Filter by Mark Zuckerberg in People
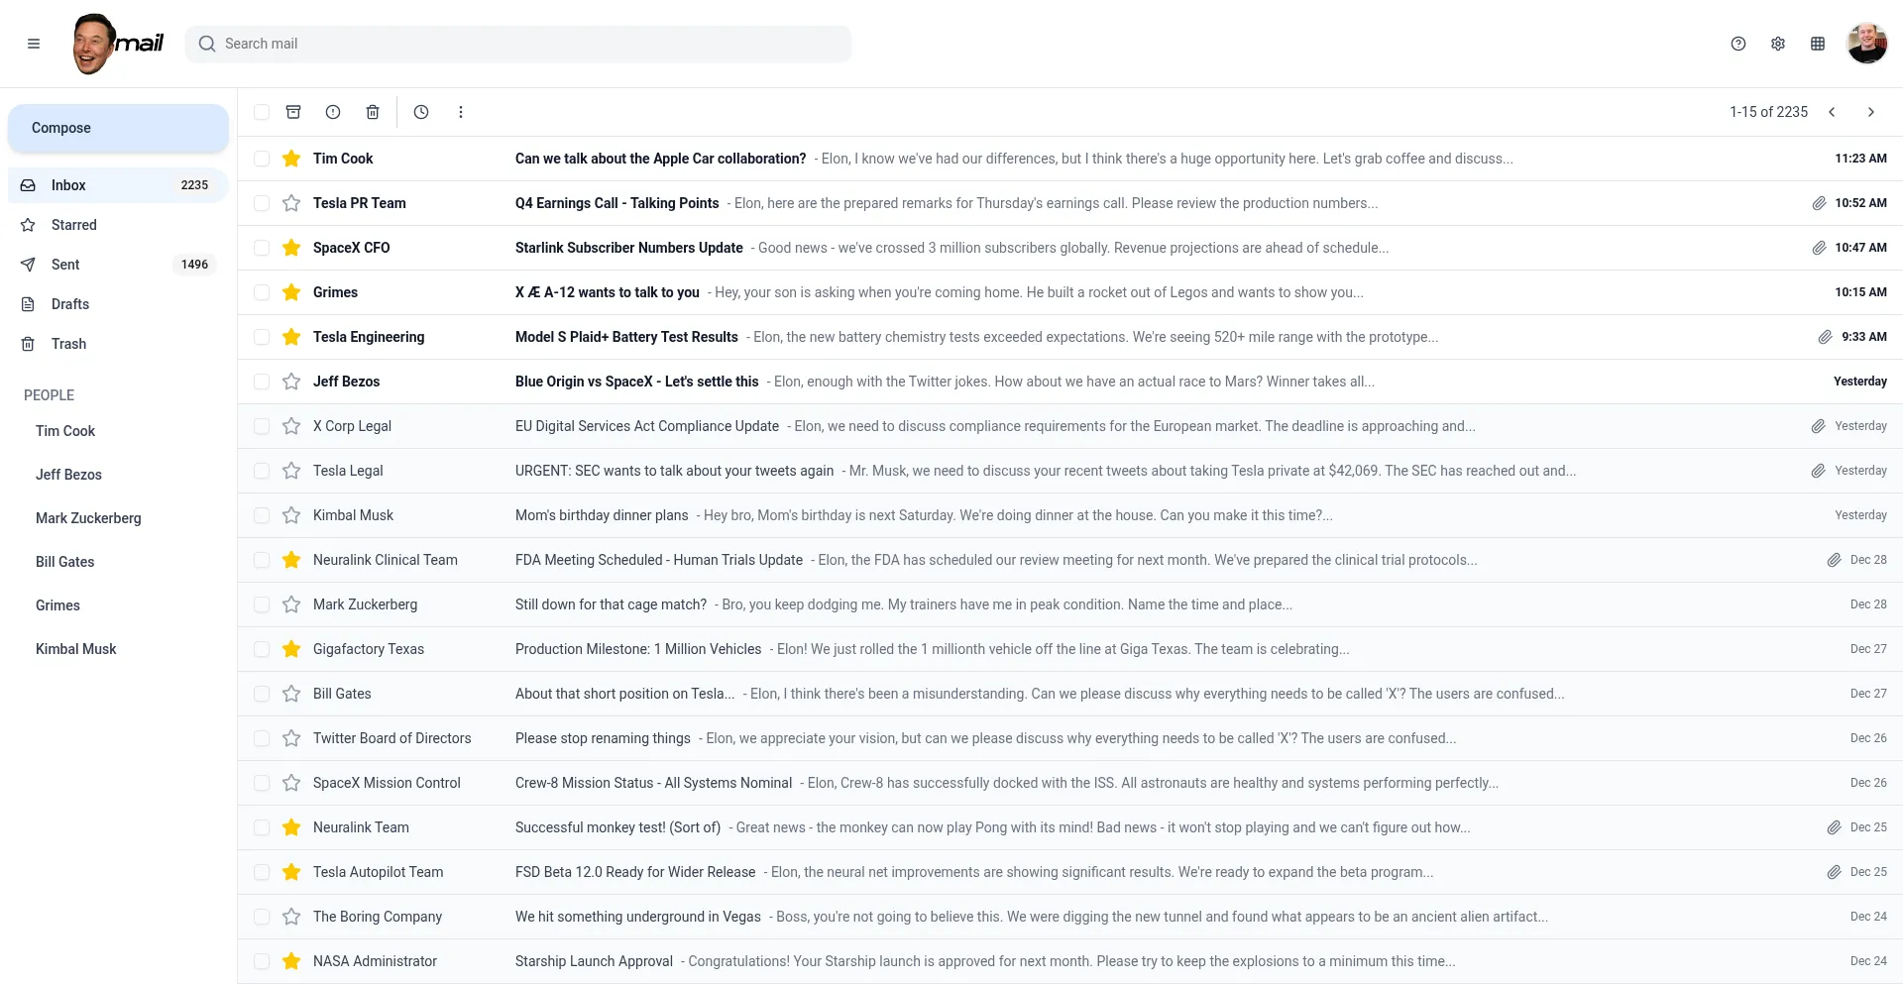Viewport: 1903px width, 984px height. click(x=88, y=518)
